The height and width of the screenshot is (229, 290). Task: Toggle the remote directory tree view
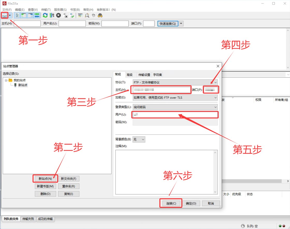tap(30, 15)
